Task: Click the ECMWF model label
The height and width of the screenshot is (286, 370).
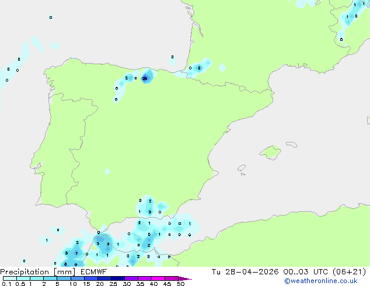Action: point(94,272)
